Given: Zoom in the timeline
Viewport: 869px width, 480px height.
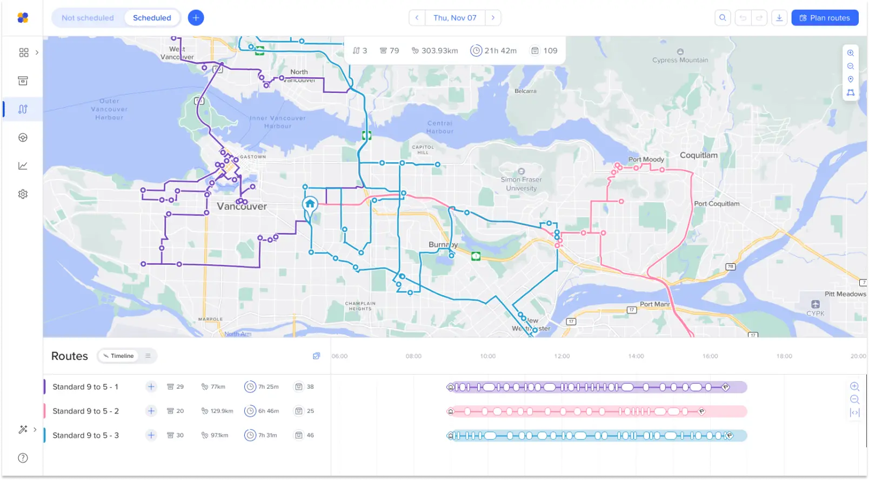Looking at the screenshot, I should (854, 386).
